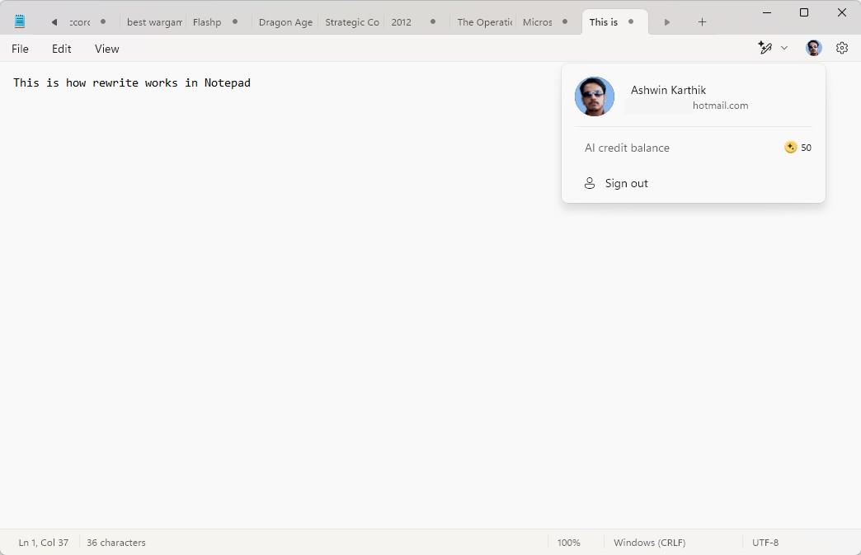
Task: Open Notepad settings gear
Action: (841, 49)
